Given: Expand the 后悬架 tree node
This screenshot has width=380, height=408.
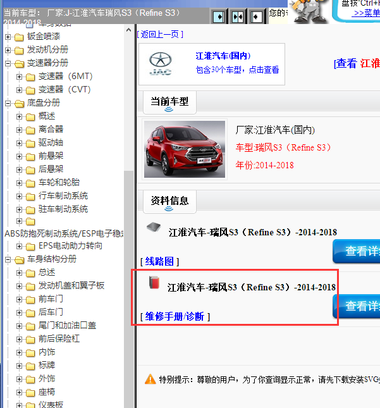Looking at the screenshot, I should point(19,170).
